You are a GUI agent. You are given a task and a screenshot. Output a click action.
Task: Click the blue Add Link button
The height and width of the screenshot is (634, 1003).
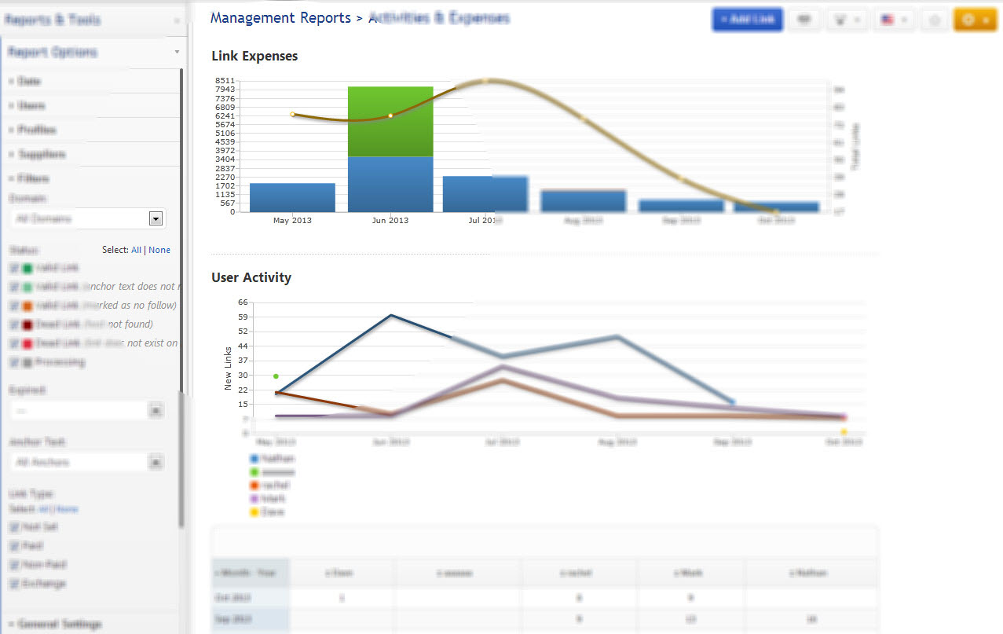747,20
